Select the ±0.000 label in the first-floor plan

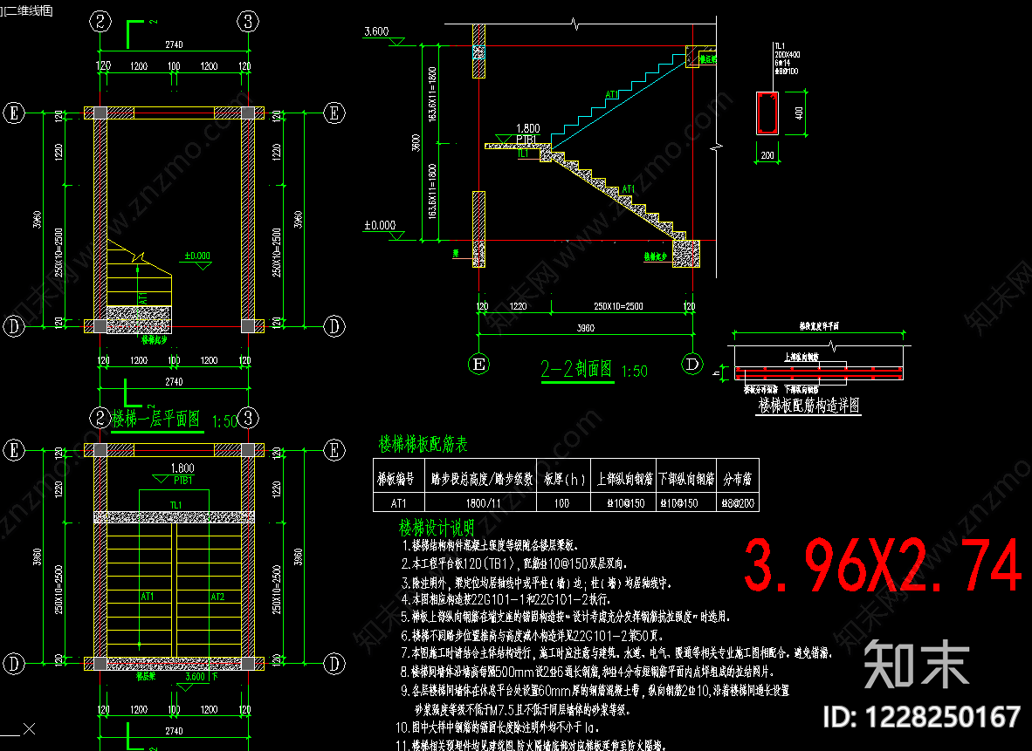197,256
